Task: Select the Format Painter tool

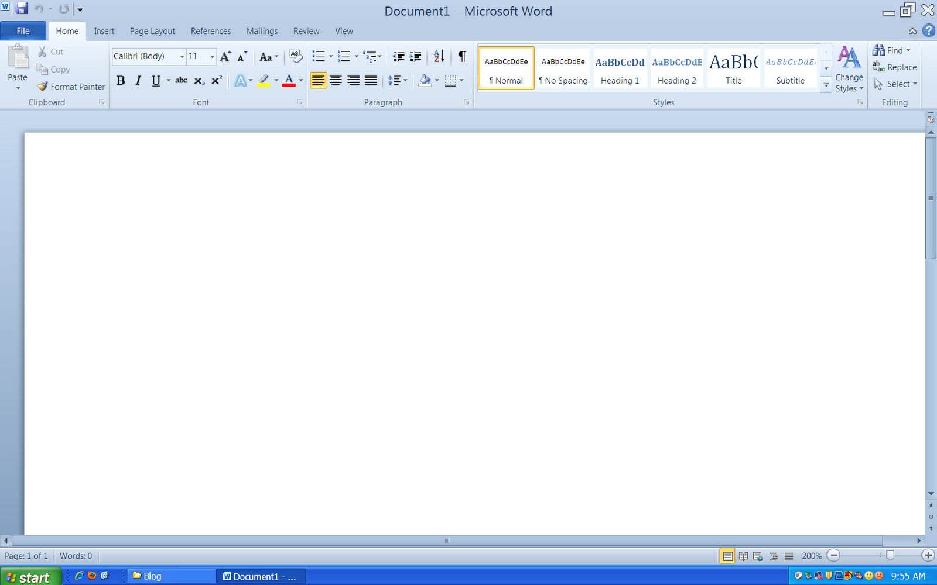Action: (x=71, y=87)
